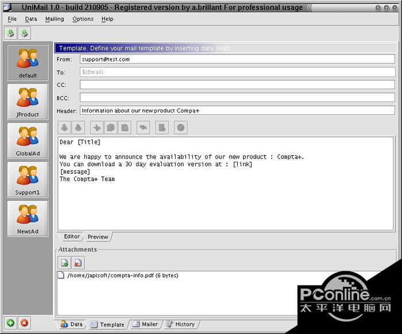Click the add attachment icon
This screenshot has height=334, width=402.
(x=64, y=263)
